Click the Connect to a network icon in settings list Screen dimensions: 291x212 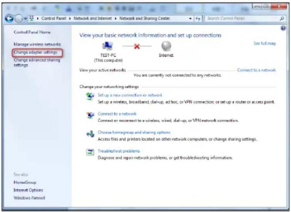tap(90, 115)
